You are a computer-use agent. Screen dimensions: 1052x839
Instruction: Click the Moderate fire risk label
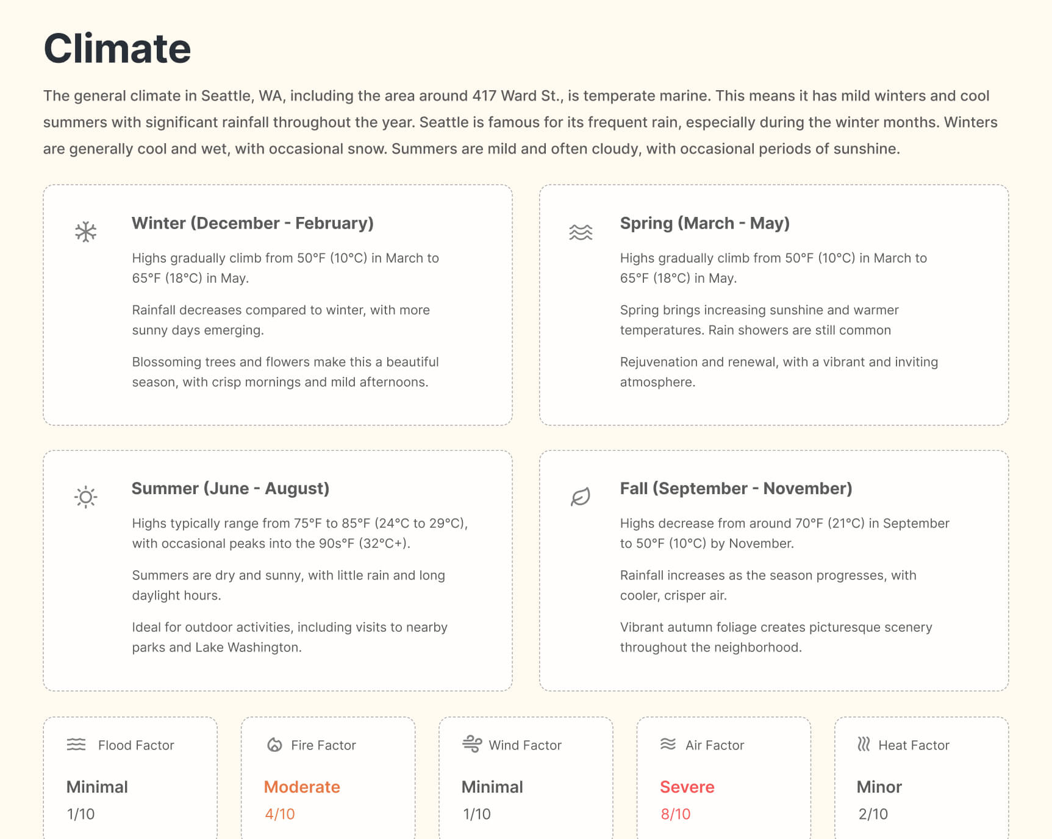(x=302, y=787)
